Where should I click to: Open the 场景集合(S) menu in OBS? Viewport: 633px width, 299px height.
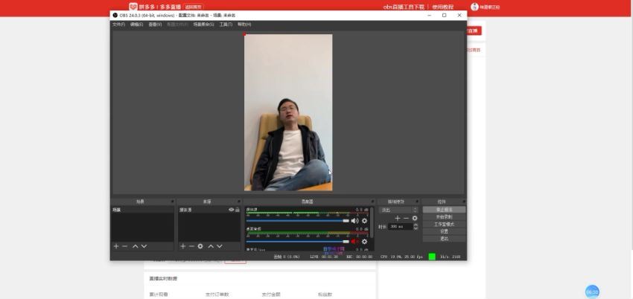203,25
